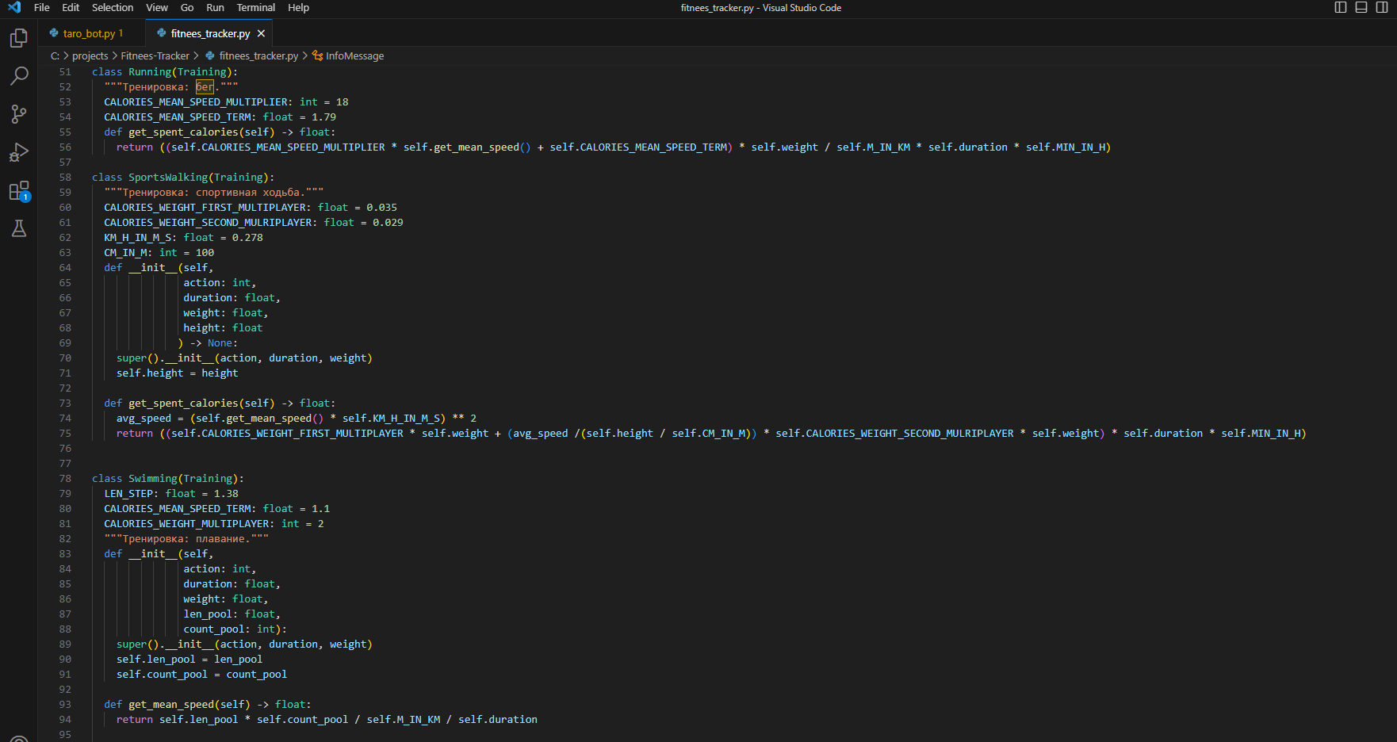1397x742 pixels.
Task: Click 'CALORIES_WEIGHT_FIRST_MULTIPLAYER' on line 60
Action: coord(205,207)
